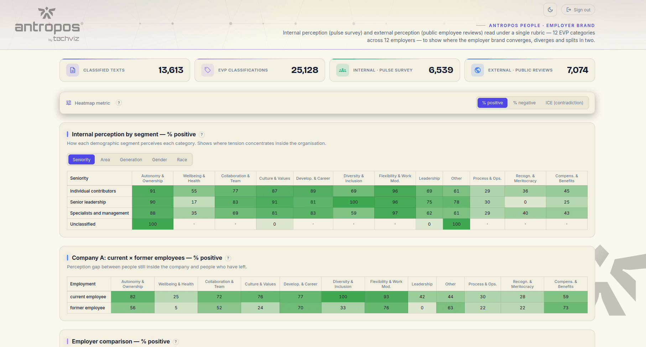This screenshot has width=646, height=347.
Task: Click the former employee row label
Action: pos(88,308)
